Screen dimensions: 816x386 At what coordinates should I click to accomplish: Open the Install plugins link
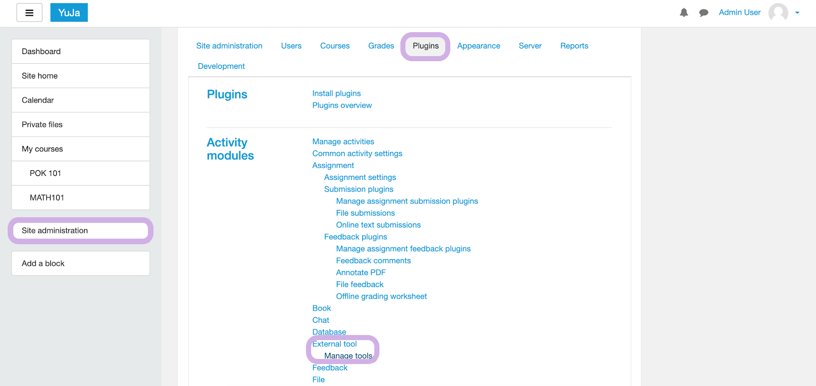336,93
